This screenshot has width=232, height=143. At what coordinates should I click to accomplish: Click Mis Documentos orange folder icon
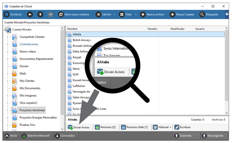tap(14, 88)
